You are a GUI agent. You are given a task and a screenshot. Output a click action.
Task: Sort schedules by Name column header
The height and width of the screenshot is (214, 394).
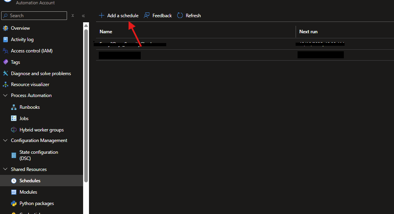click(x=106, y=32)
